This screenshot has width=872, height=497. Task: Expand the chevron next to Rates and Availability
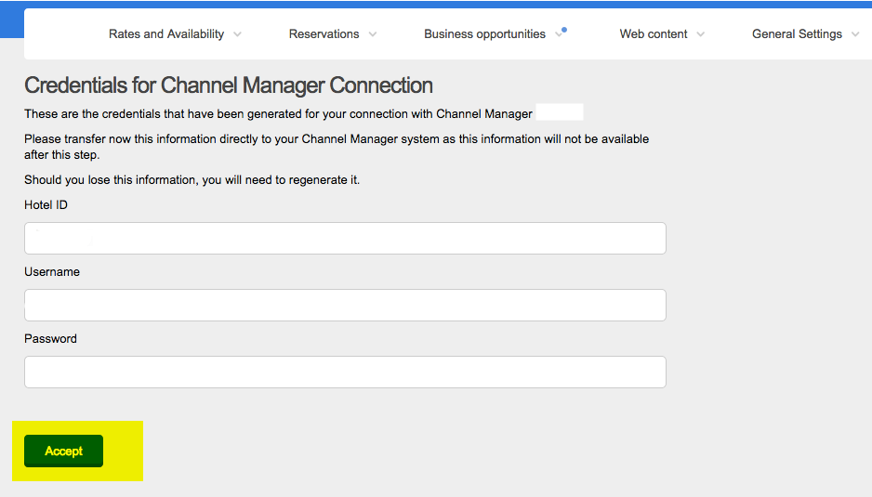[x=237, y=34]
